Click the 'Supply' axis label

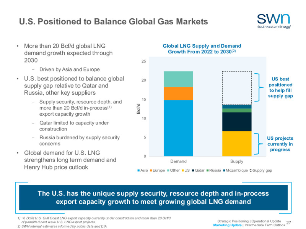coord(237,161)
